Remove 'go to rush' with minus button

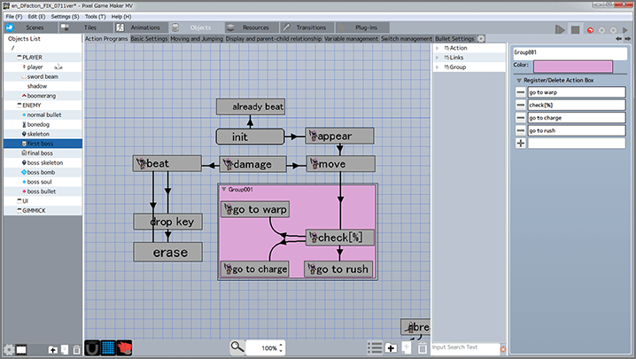[520, 130]
